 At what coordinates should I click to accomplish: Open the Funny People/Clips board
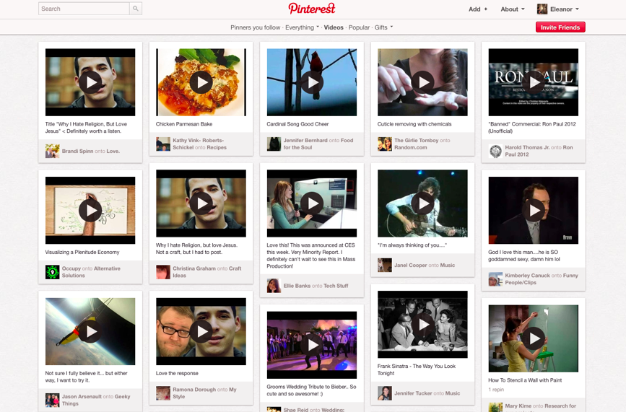(542, 279)
